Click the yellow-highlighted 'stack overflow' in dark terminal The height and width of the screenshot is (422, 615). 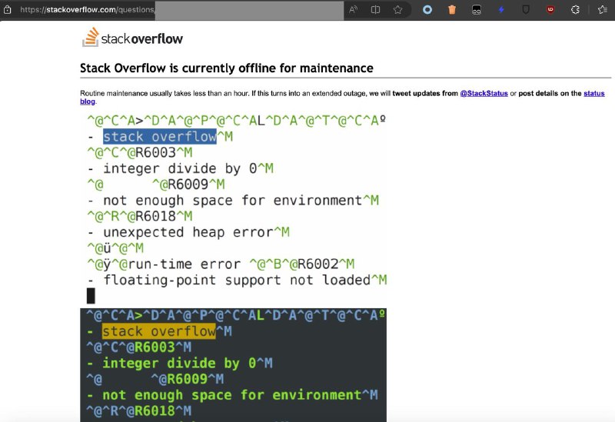159,331
